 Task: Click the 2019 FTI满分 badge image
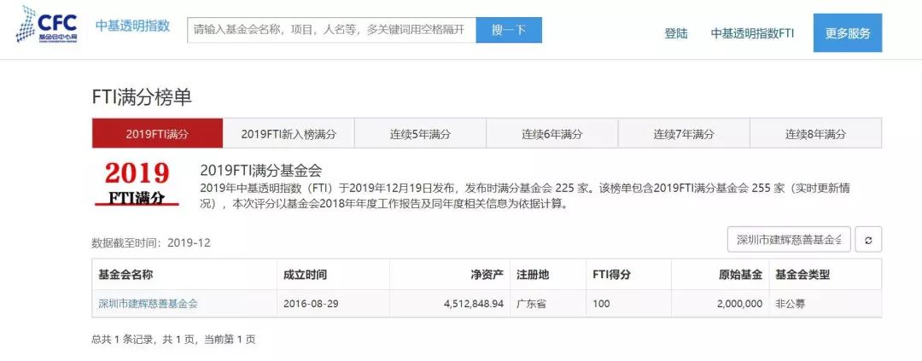click(x=137, y=183)
